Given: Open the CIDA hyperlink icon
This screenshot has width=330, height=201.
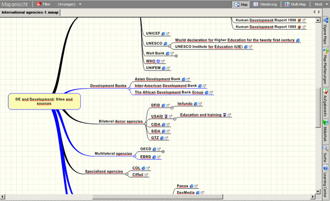Looking at the screenshot, I should 163,124.
